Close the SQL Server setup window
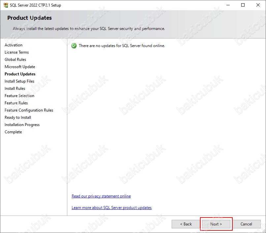This screenshot has width=266, height=233. (x=258, y=5)
